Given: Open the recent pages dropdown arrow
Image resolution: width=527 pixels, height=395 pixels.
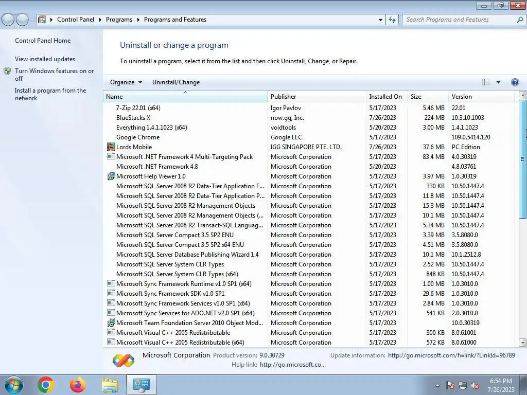Looking at the screenshot, I should click(32, 20).
